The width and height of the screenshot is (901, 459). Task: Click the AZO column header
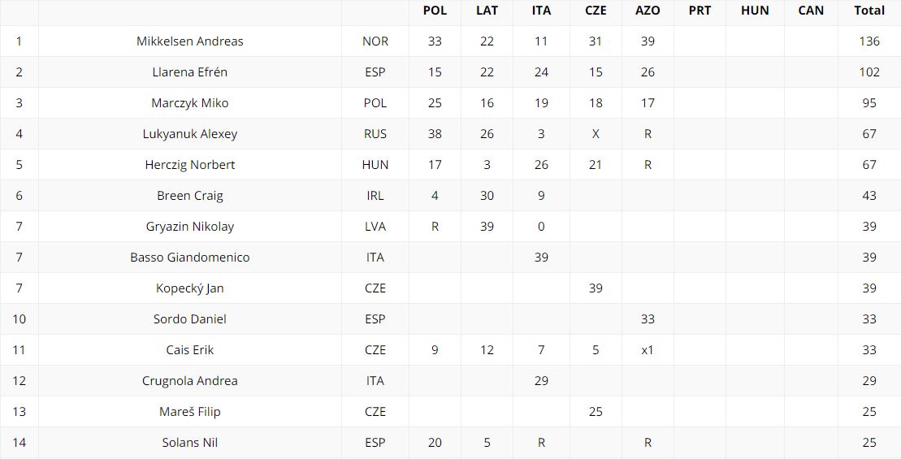click(x=648, y=11)
